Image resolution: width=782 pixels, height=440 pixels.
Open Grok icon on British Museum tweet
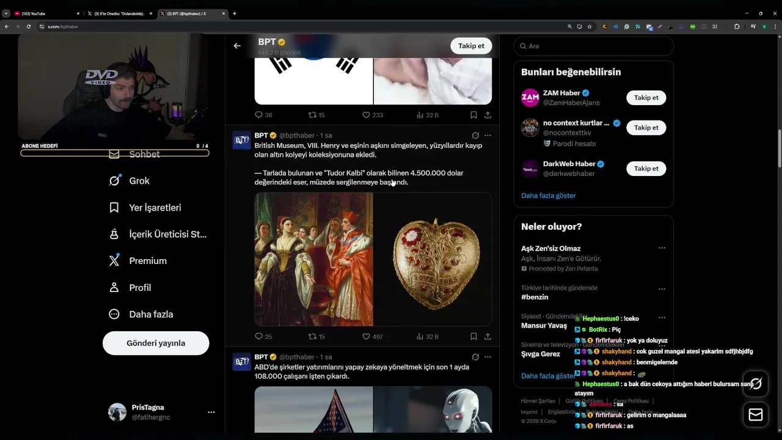[475, 135]
